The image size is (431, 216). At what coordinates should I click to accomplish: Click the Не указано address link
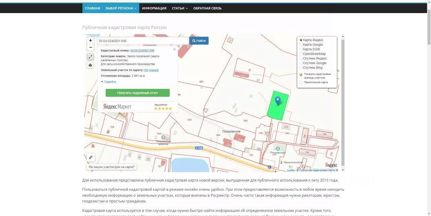pos(152,70)
